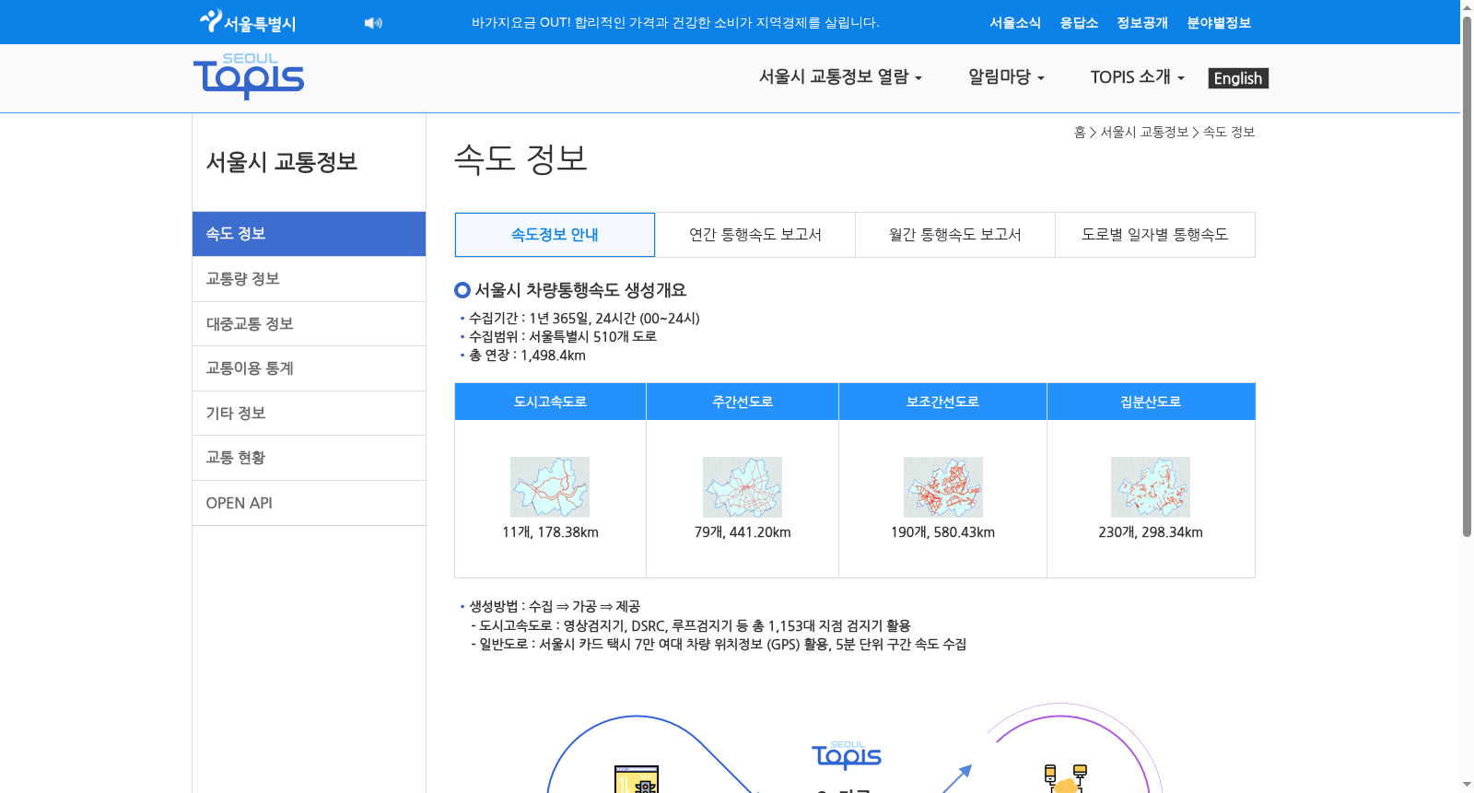This screenshot has height=793, width=1474.
Task: Open 대중교통 정보 in the sidebar
Action: click(309, 324)
